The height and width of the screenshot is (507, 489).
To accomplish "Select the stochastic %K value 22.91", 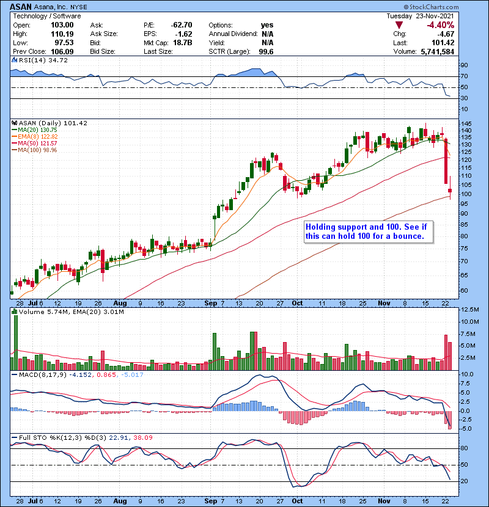I will (x=119, y=437).
